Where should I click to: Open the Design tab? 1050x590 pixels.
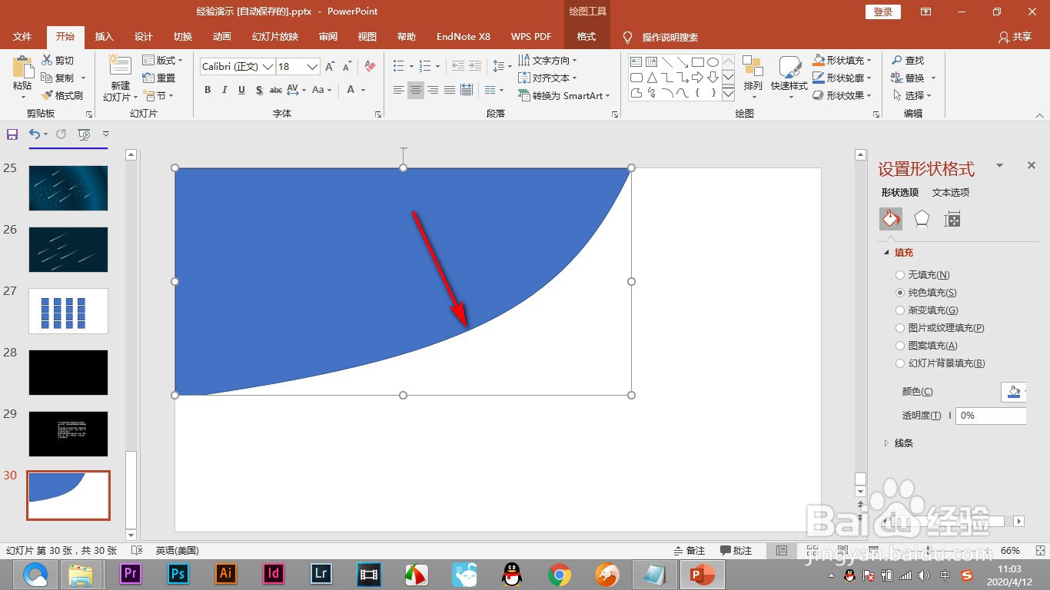pyautogui.click(x=144, y=37)
